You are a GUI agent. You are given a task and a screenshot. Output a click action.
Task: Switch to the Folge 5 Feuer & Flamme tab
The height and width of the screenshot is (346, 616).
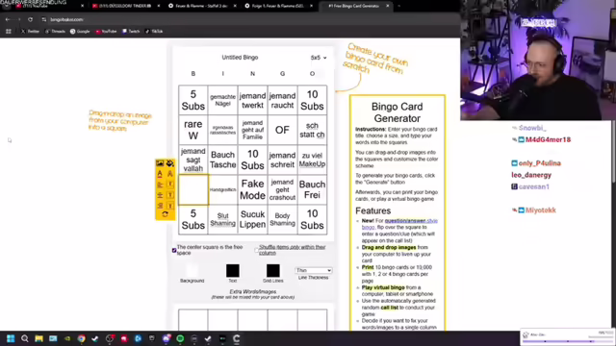278,6
